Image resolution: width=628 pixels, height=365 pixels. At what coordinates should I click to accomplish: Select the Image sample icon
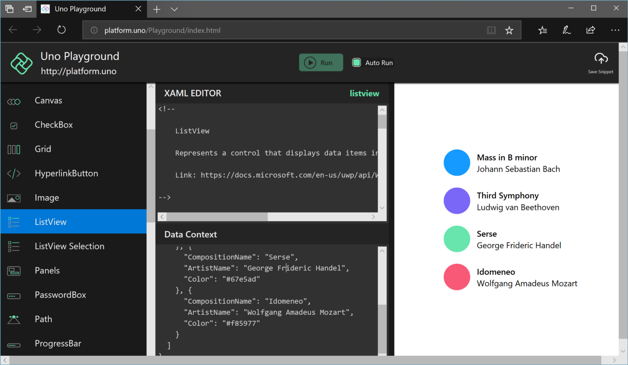pos(14,198)
